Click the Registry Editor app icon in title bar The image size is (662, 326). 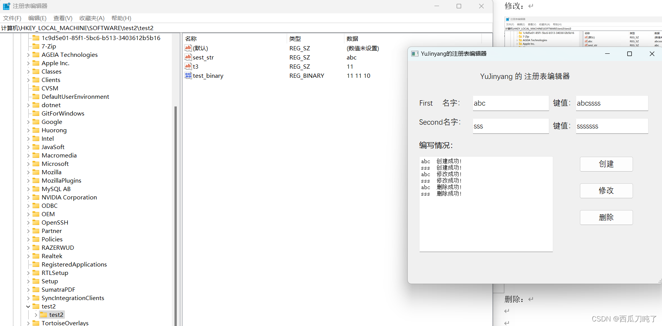coord(6,6)
